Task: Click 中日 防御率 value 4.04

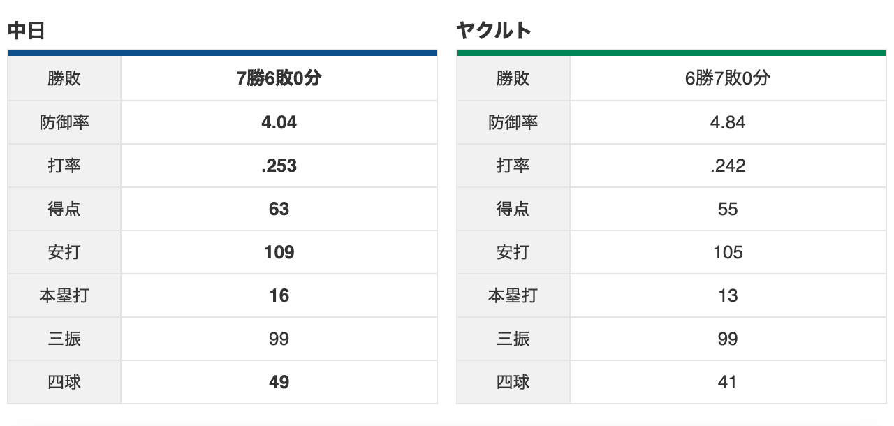Action: point(279,122)
